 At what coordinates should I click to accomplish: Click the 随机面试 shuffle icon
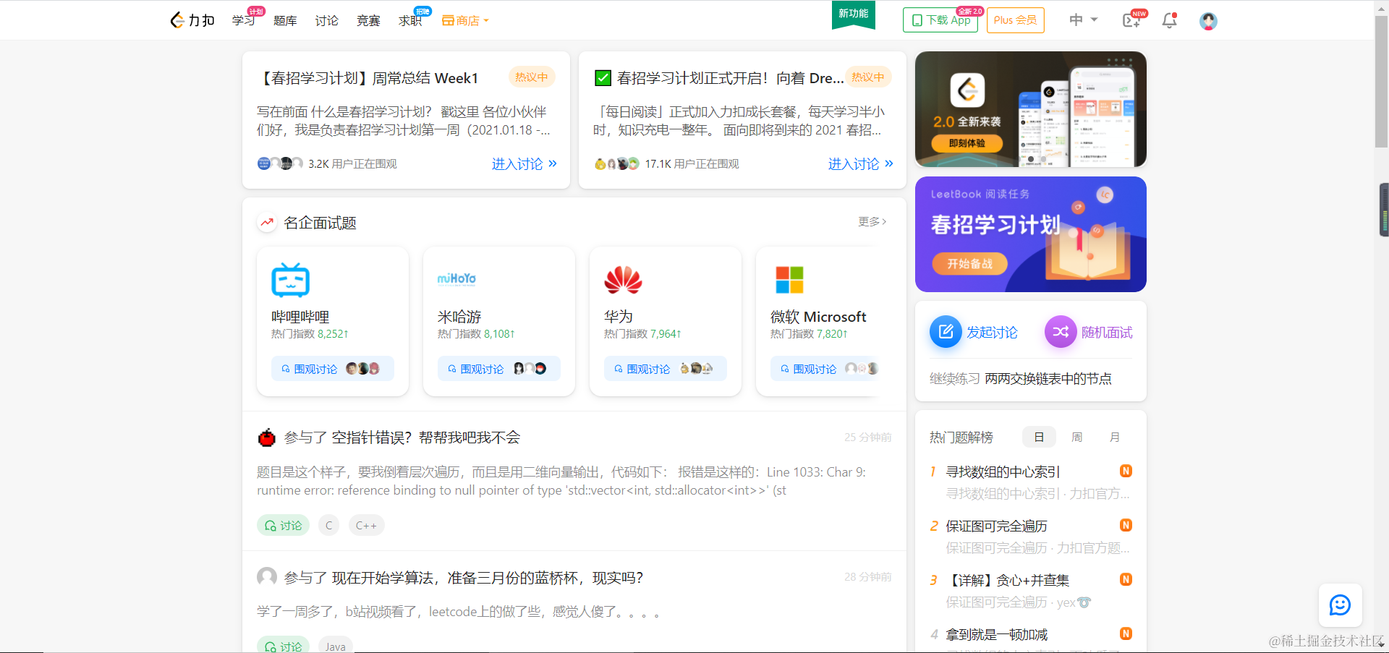tap(1061, 332)
